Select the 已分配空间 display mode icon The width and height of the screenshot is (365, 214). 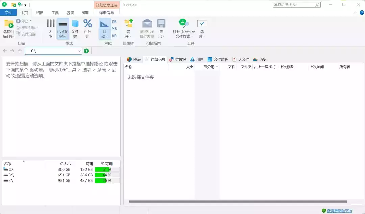point(62,28)
